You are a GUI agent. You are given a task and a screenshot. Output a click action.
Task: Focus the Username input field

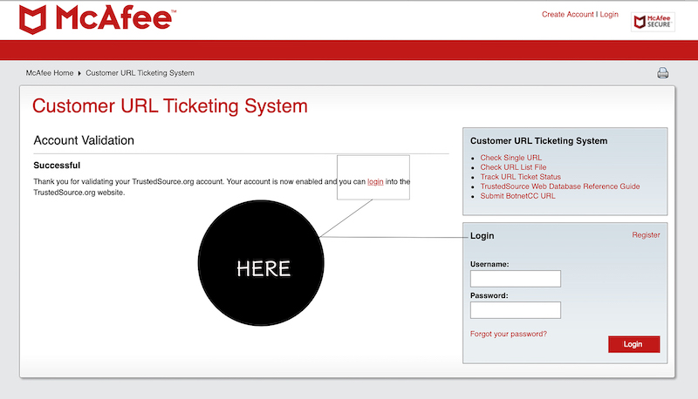click(x=515, y=279)
